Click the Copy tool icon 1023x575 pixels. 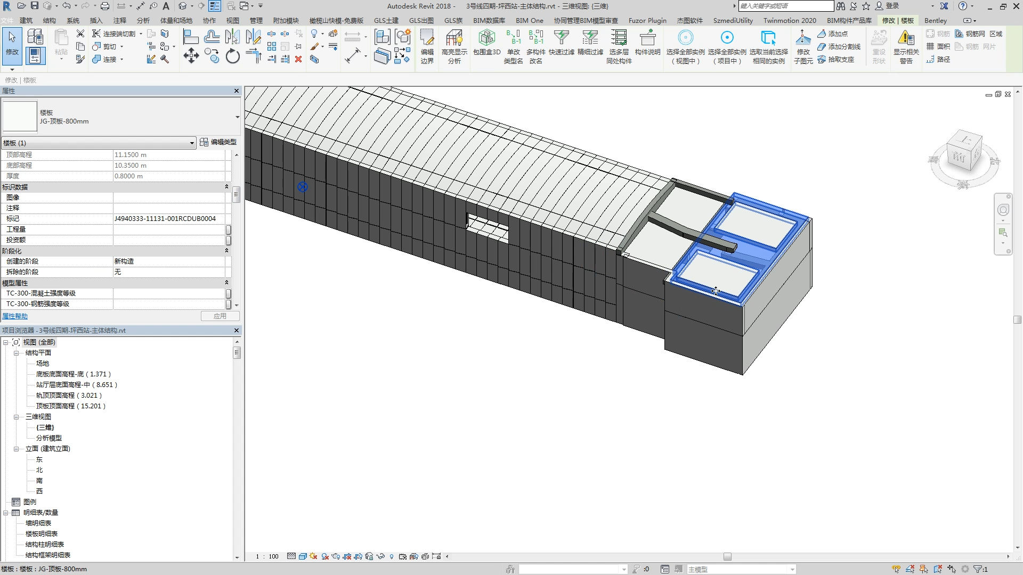tap(212, 55)
